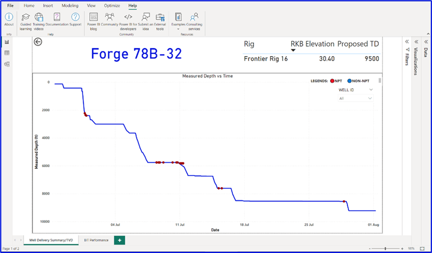This screenshot has height=253, width=432.
Task: Sort by the RKB Elevation column header
Action: [312, 44]
